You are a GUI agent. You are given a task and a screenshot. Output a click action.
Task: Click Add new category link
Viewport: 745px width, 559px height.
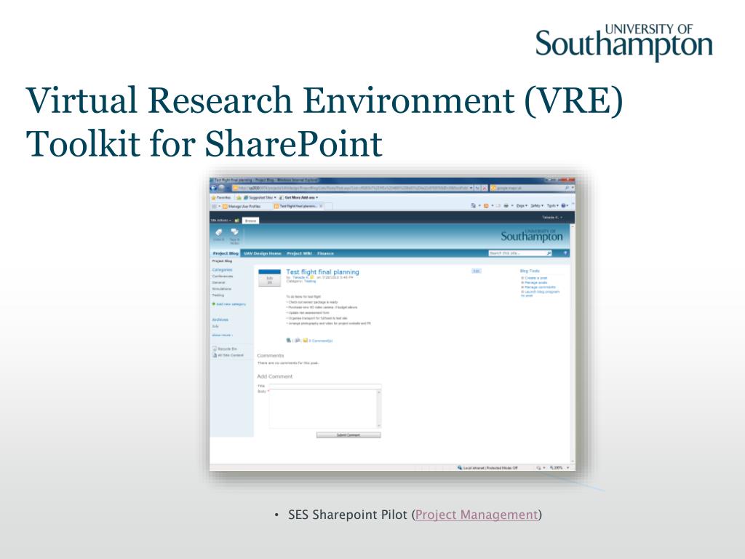click(231, 304)
